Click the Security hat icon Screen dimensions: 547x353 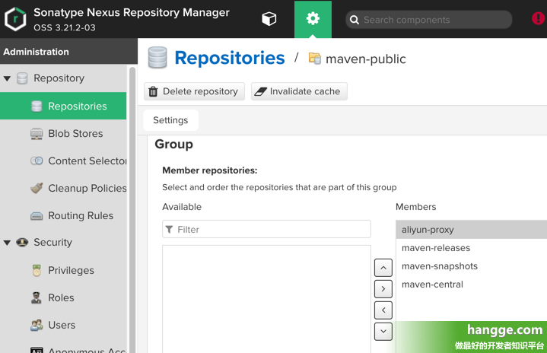point(22,242)
